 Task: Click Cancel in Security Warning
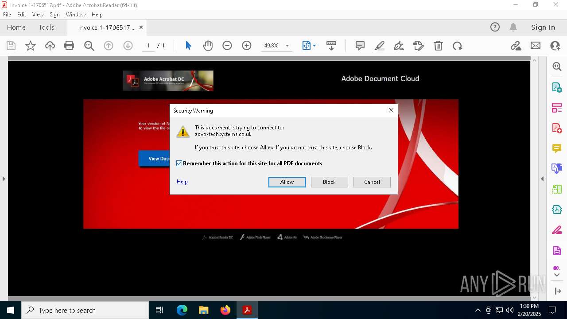pyautogui.click(x=372, y=182)
